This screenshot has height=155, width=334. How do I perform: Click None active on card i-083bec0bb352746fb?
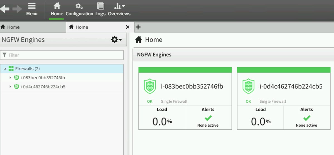click(208, 125)
